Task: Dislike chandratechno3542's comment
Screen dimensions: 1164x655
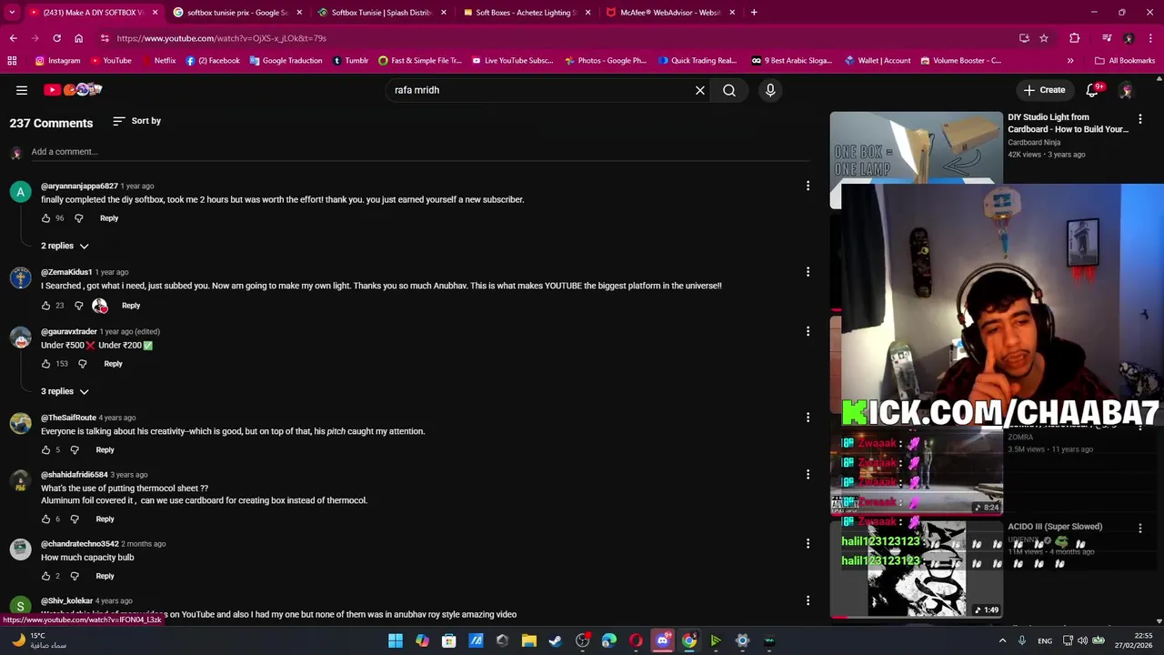Action: point(75,576)
